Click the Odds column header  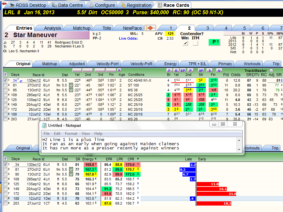[236, 75]
